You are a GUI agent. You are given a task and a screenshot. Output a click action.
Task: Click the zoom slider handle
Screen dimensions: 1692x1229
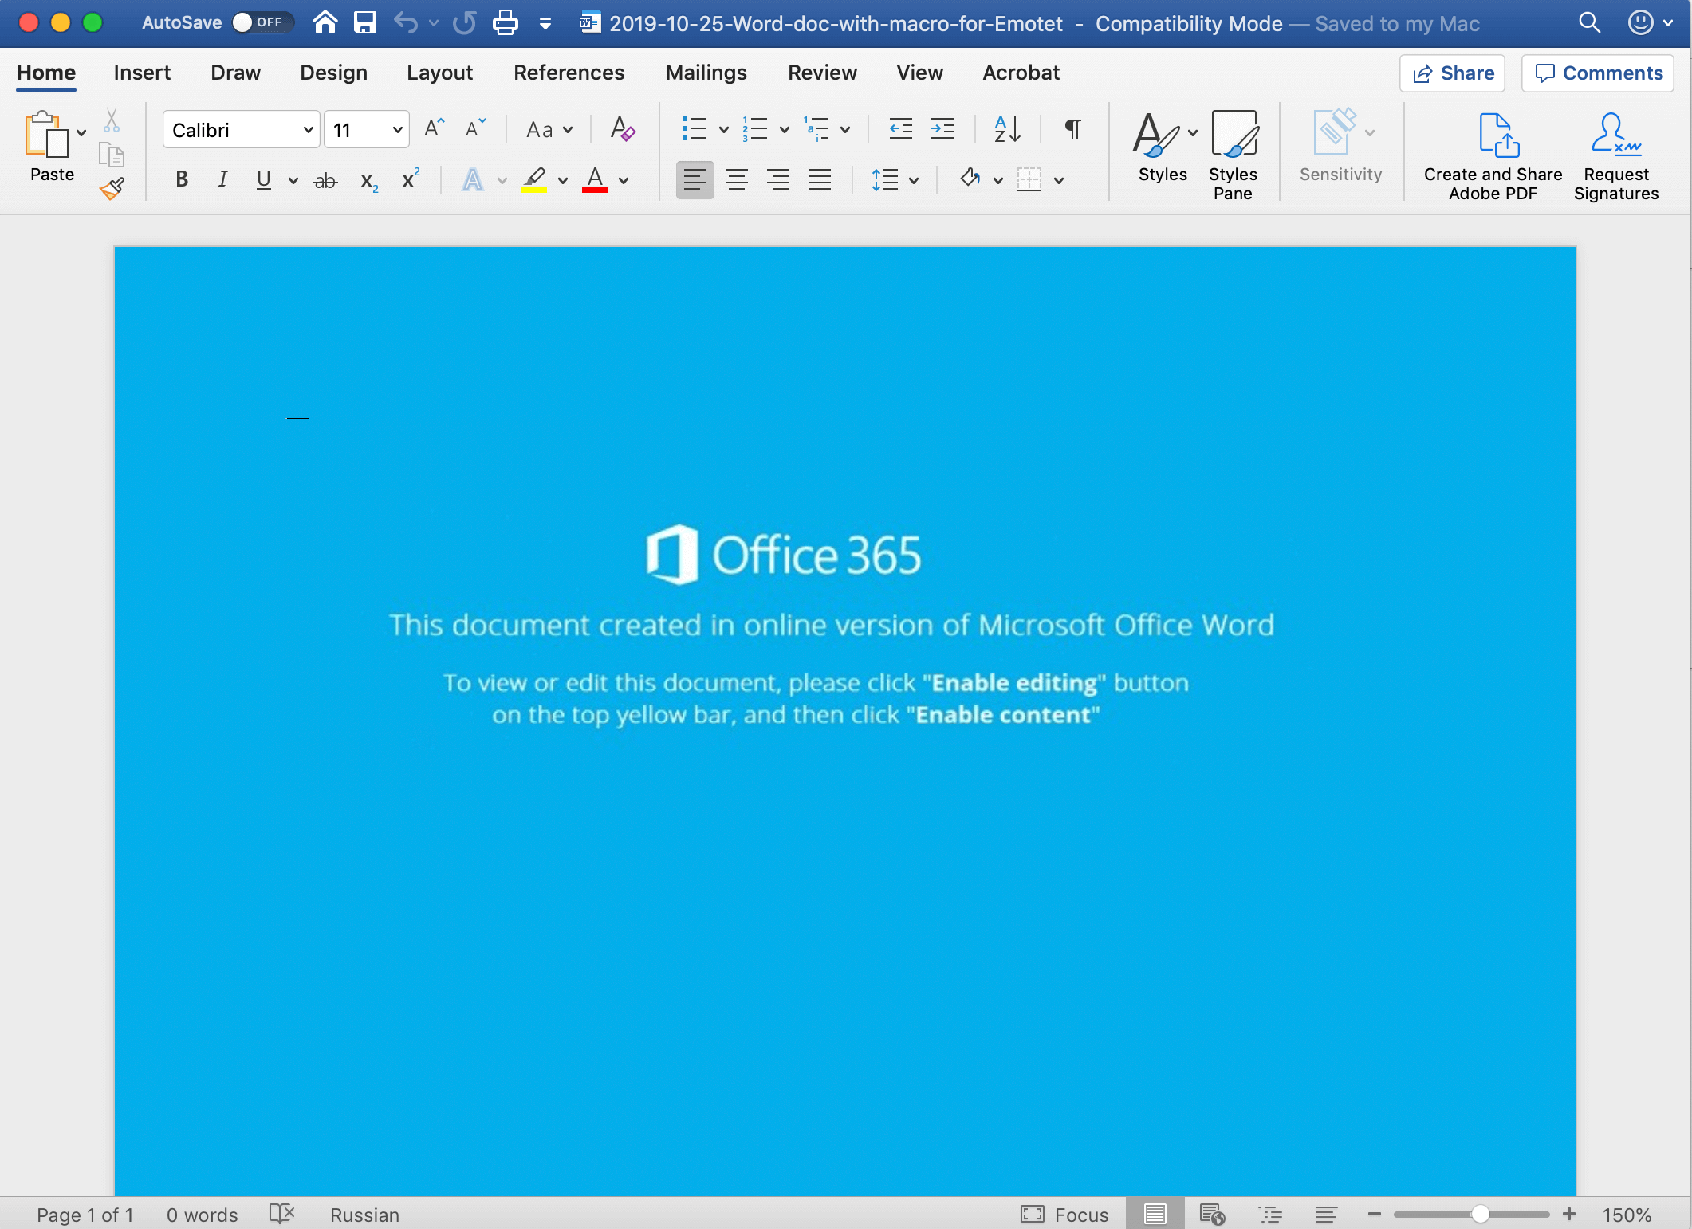[x=1480, y=1214]
